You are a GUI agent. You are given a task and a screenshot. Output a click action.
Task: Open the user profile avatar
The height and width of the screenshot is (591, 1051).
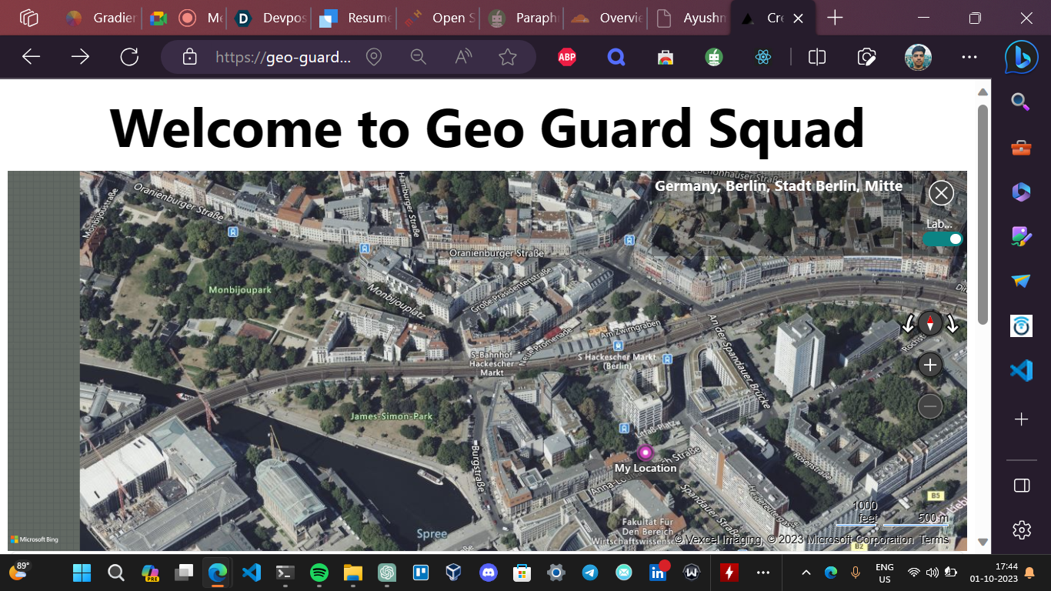click(x=918, y=57)
